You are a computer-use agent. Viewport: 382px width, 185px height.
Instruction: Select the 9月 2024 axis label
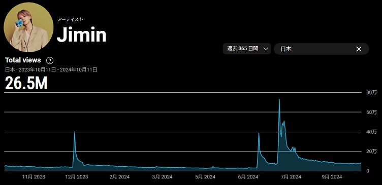(332, 177)
